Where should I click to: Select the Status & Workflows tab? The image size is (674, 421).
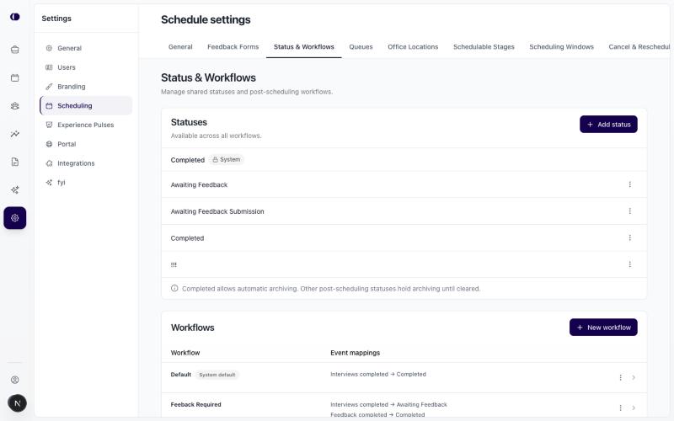pos(304,47)
